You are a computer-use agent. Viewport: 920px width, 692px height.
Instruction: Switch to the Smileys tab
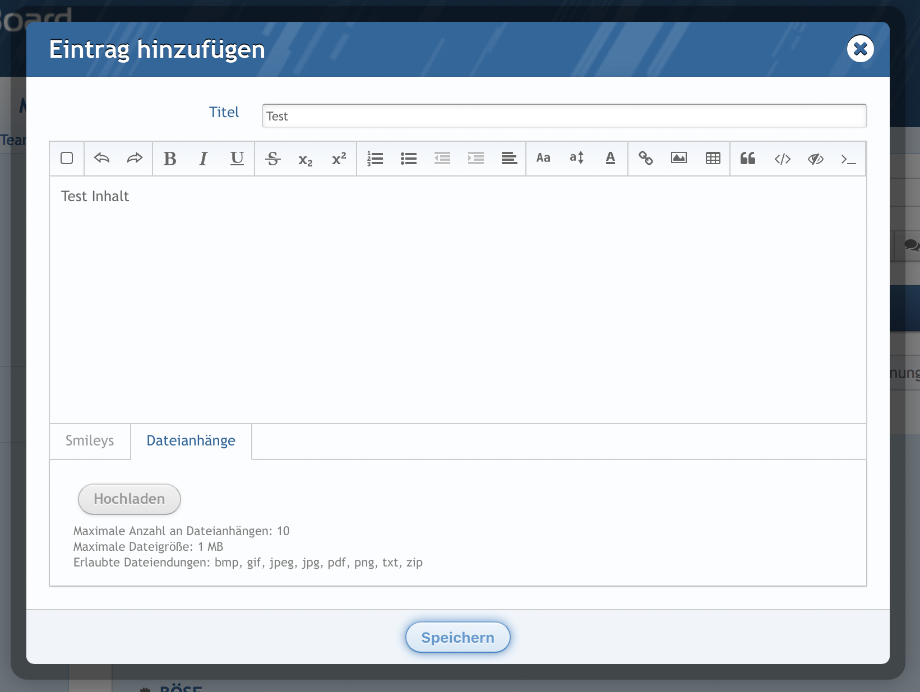click(90, 441)
